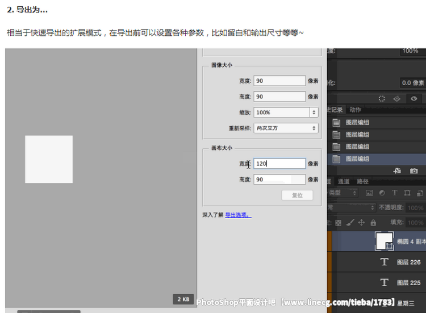Toggle the mask eye visibility icon
The image size is (426, 313).
tap(414, 99)
